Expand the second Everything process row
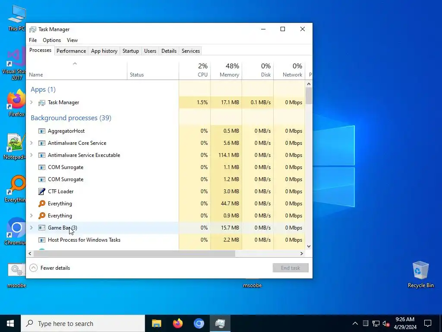The width and height of the screenshot is (442, 332). pos(32,215)
